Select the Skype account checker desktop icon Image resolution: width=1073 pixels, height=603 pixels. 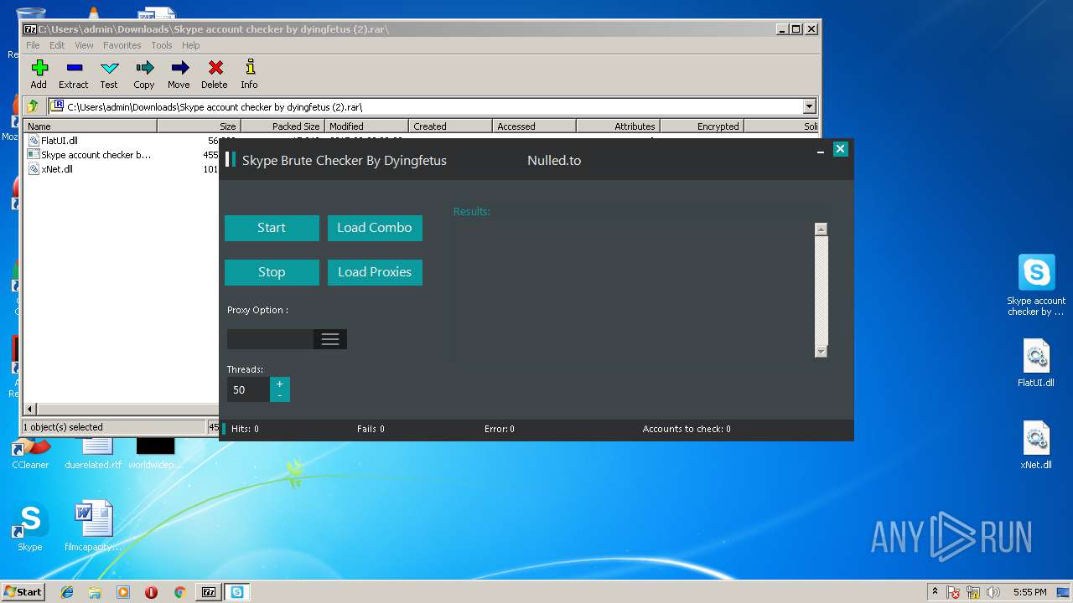pos(1036,285)
